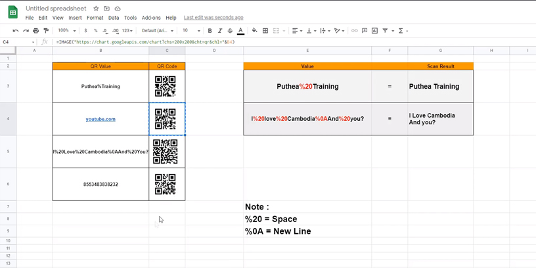This screenshot has width=536, height=268.
Task: Select the cell containing 8553483838232
Action: (x=100, y=184)
